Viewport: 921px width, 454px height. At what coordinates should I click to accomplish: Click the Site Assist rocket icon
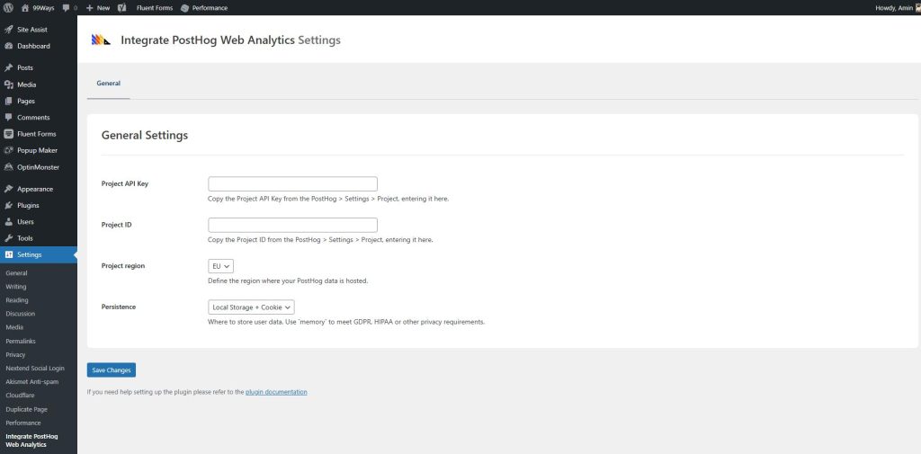point(8,30)
